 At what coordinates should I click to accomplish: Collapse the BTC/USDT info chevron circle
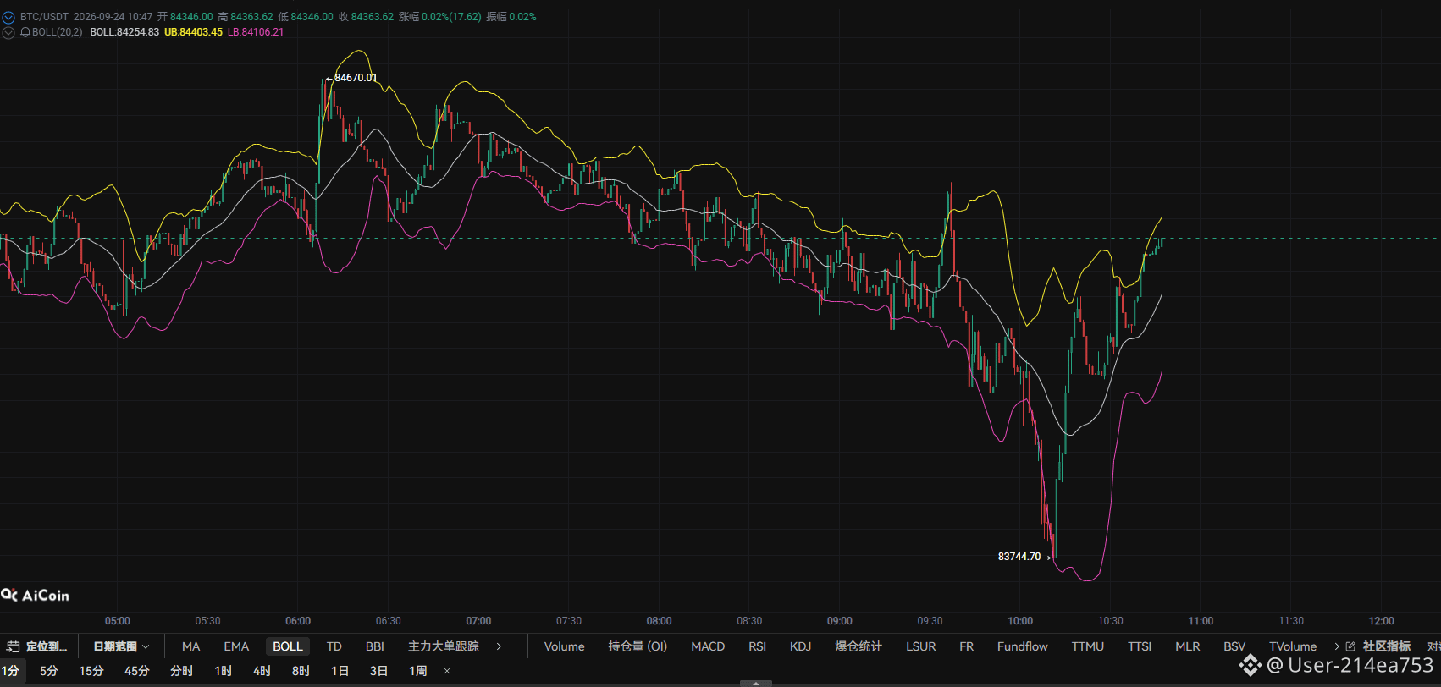(x=8, y=17)
